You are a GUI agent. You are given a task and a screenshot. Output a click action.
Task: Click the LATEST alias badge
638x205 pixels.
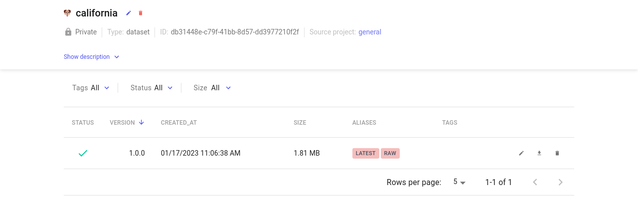(x=365, y=153)
